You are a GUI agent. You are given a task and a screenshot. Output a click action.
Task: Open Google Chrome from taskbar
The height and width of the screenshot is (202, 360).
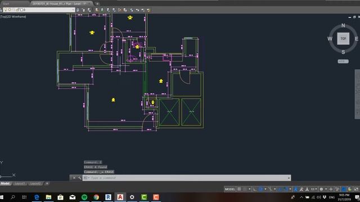tap(96, 197)
